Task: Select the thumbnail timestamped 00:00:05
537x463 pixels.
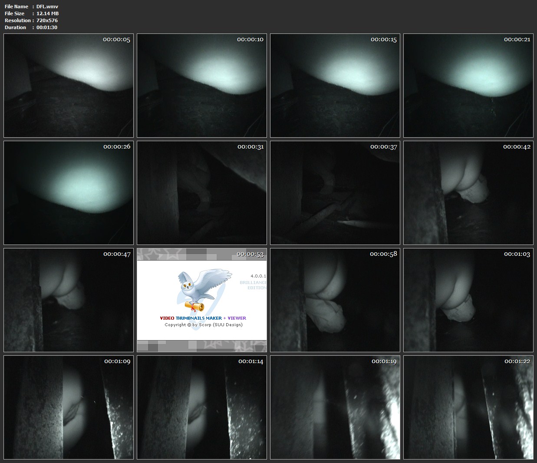Action: tap(69, 86)
